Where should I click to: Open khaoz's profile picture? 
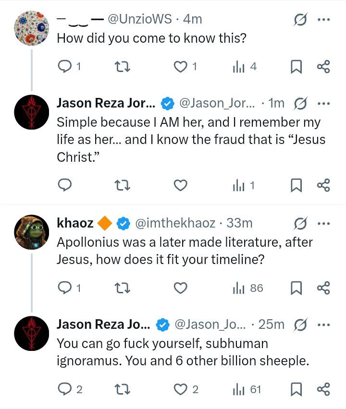point(32,232)
